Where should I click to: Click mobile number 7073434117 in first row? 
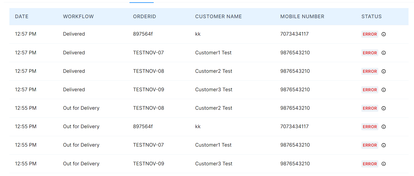click(294, 34)
